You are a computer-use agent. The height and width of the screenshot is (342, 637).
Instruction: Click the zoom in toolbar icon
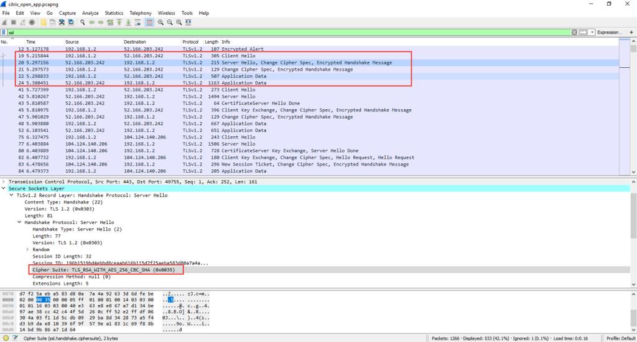pos(161,22)
